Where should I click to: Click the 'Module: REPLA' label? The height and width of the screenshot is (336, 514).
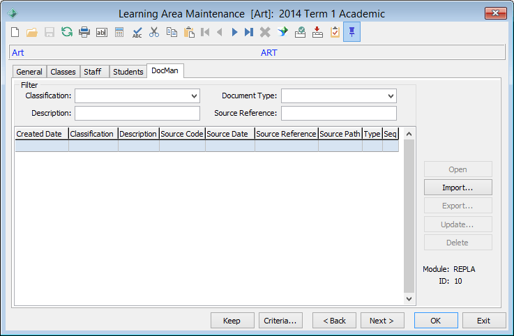click(x=448, y=269)
